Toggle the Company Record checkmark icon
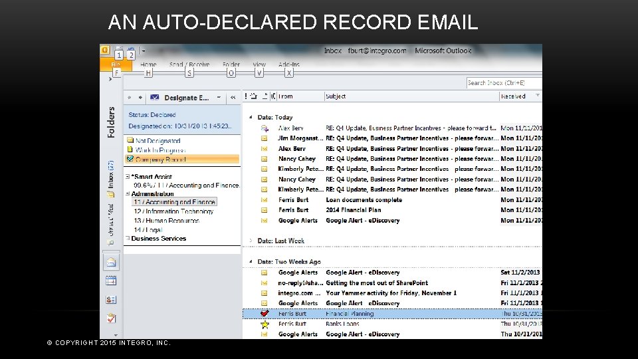The height and width of the screenshot is (359, 638). (130, 159)
